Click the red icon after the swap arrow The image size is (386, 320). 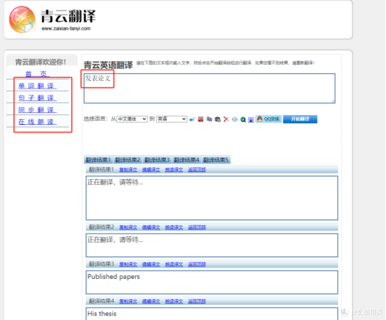[201, 119]
